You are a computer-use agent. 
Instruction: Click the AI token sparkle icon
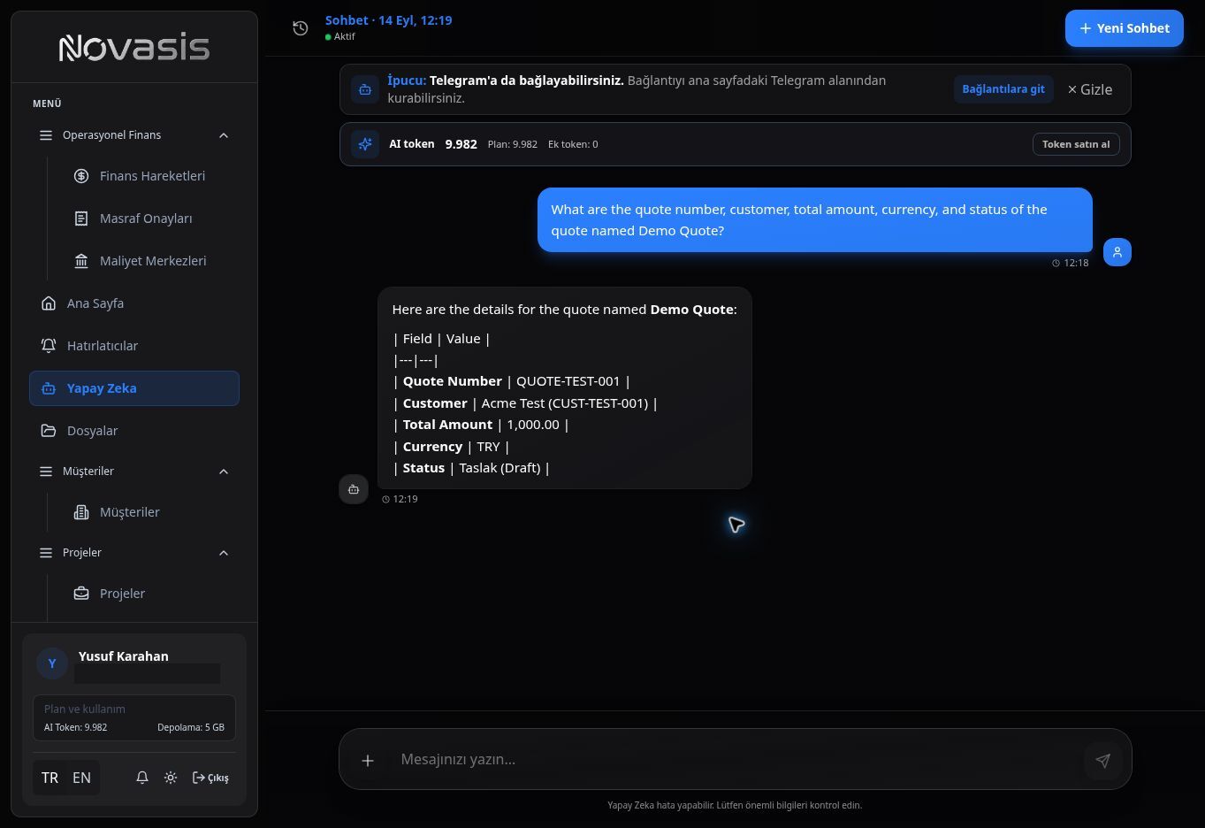point(365,144)
